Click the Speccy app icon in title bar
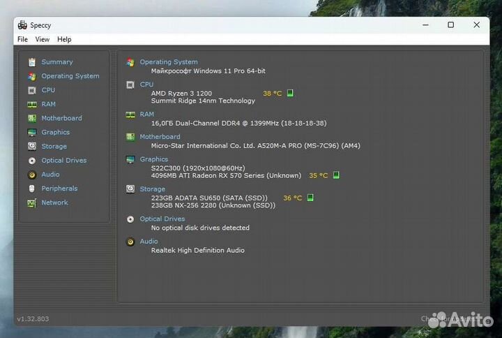This screenshot has width=502, height=338. pos(22,24)
